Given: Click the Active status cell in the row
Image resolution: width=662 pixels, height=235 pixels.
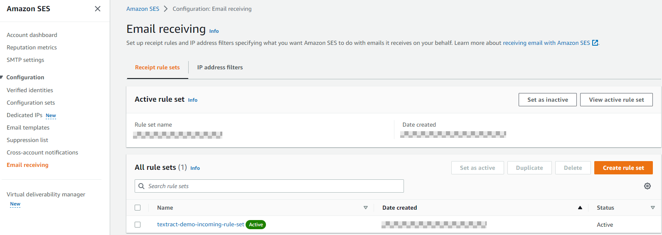Looking at the screenshot, I should (x=605, y=225).
